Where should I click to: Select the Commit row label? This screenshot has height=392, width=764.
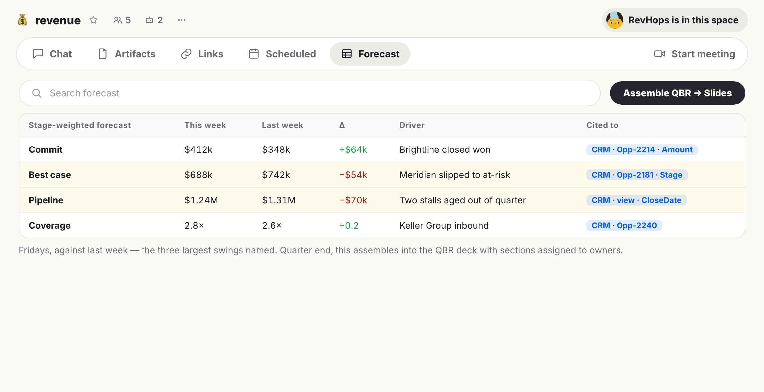(46, 149)
